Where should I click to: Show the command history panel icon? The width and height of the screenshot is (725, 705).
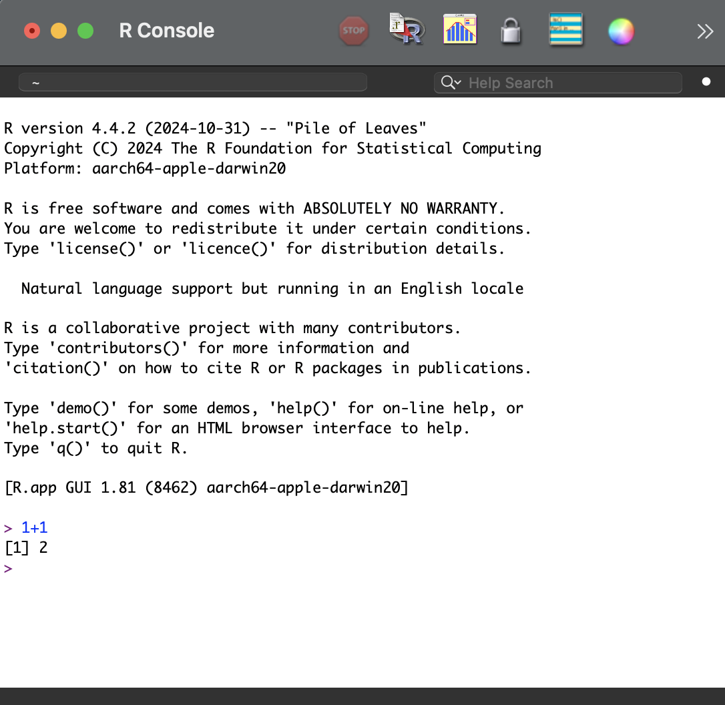pyautogui.click(x=565, y=30)
